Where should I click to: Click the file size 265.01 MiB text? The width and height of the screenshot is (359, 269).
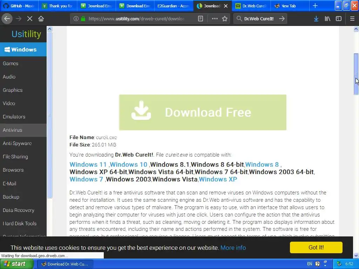click(104, 145)
